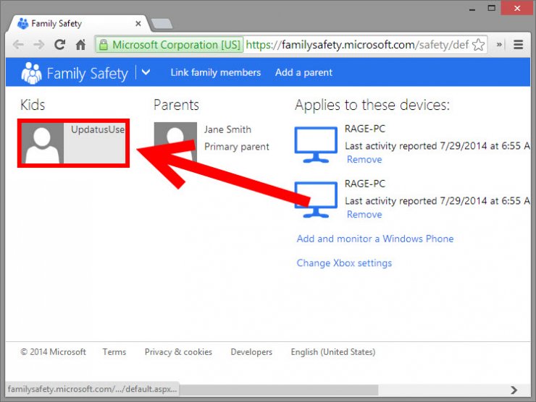Remove the second RAGE-PC device
The height and width of the screenshot is (402, 536).
[364, 214]
